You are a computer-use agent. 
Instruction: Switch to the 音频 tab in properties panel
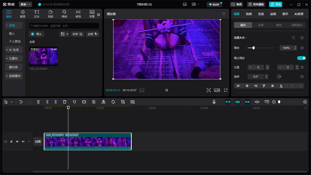tap(249, 14)
